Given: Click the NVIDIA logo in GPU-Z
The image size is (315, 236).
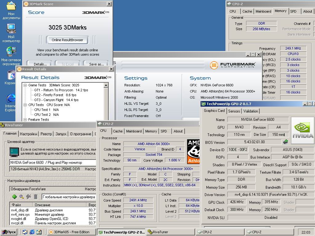Looking at the screenshot, I should click(303, 130).
